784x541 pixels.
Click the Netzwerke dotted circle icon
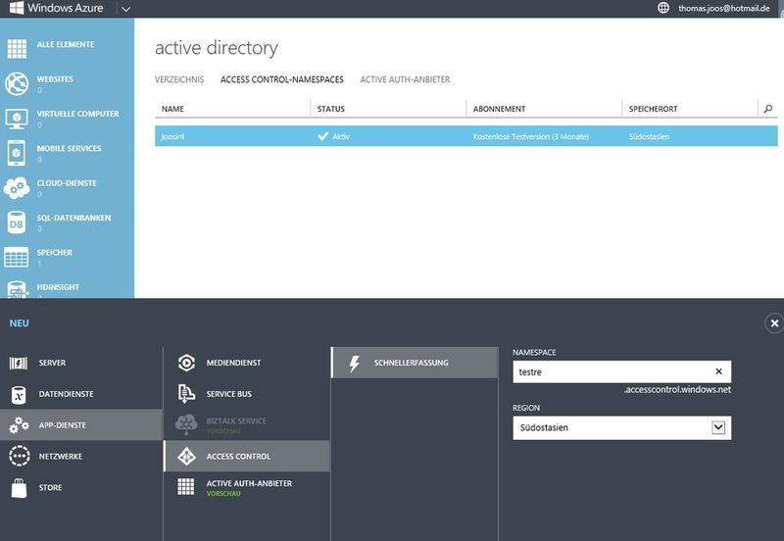[19, 457]
